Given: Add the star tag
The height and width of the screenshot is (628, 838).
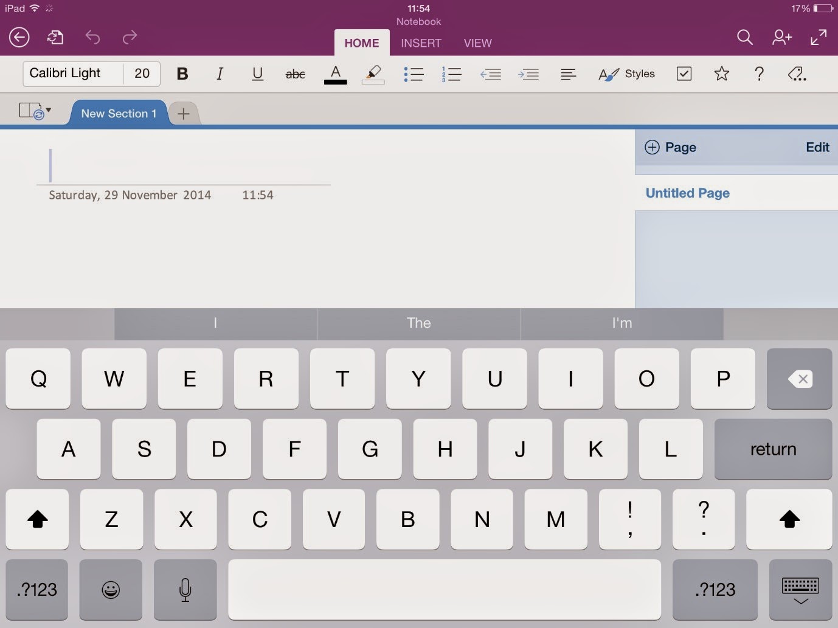Looking at the screenshot, I should tap(722, 74).
